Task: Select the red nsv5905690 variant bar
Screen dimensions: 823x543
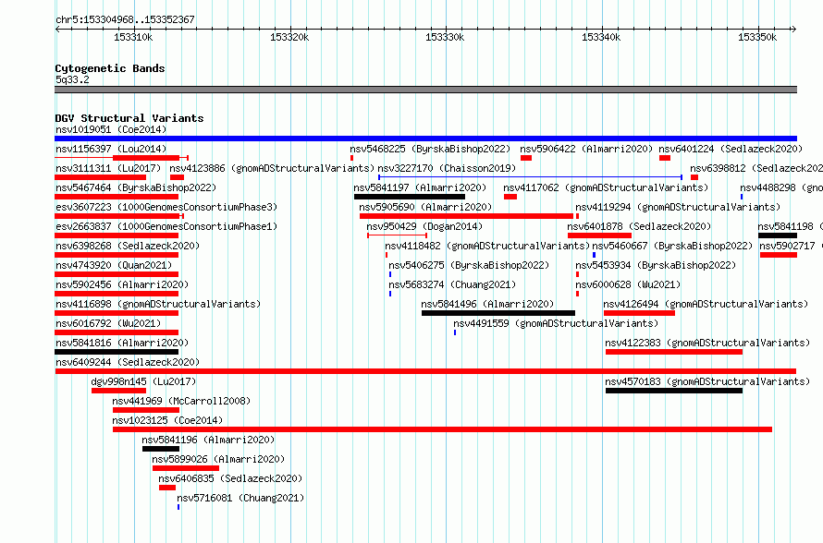Action: point(467,216)
